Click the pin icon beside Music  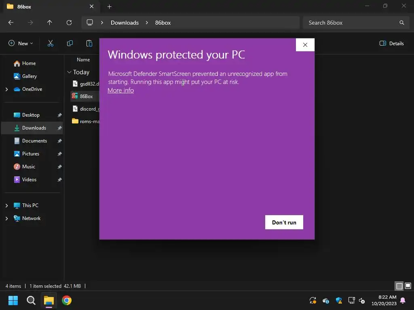pyautogui.click(x=60, y=167)
